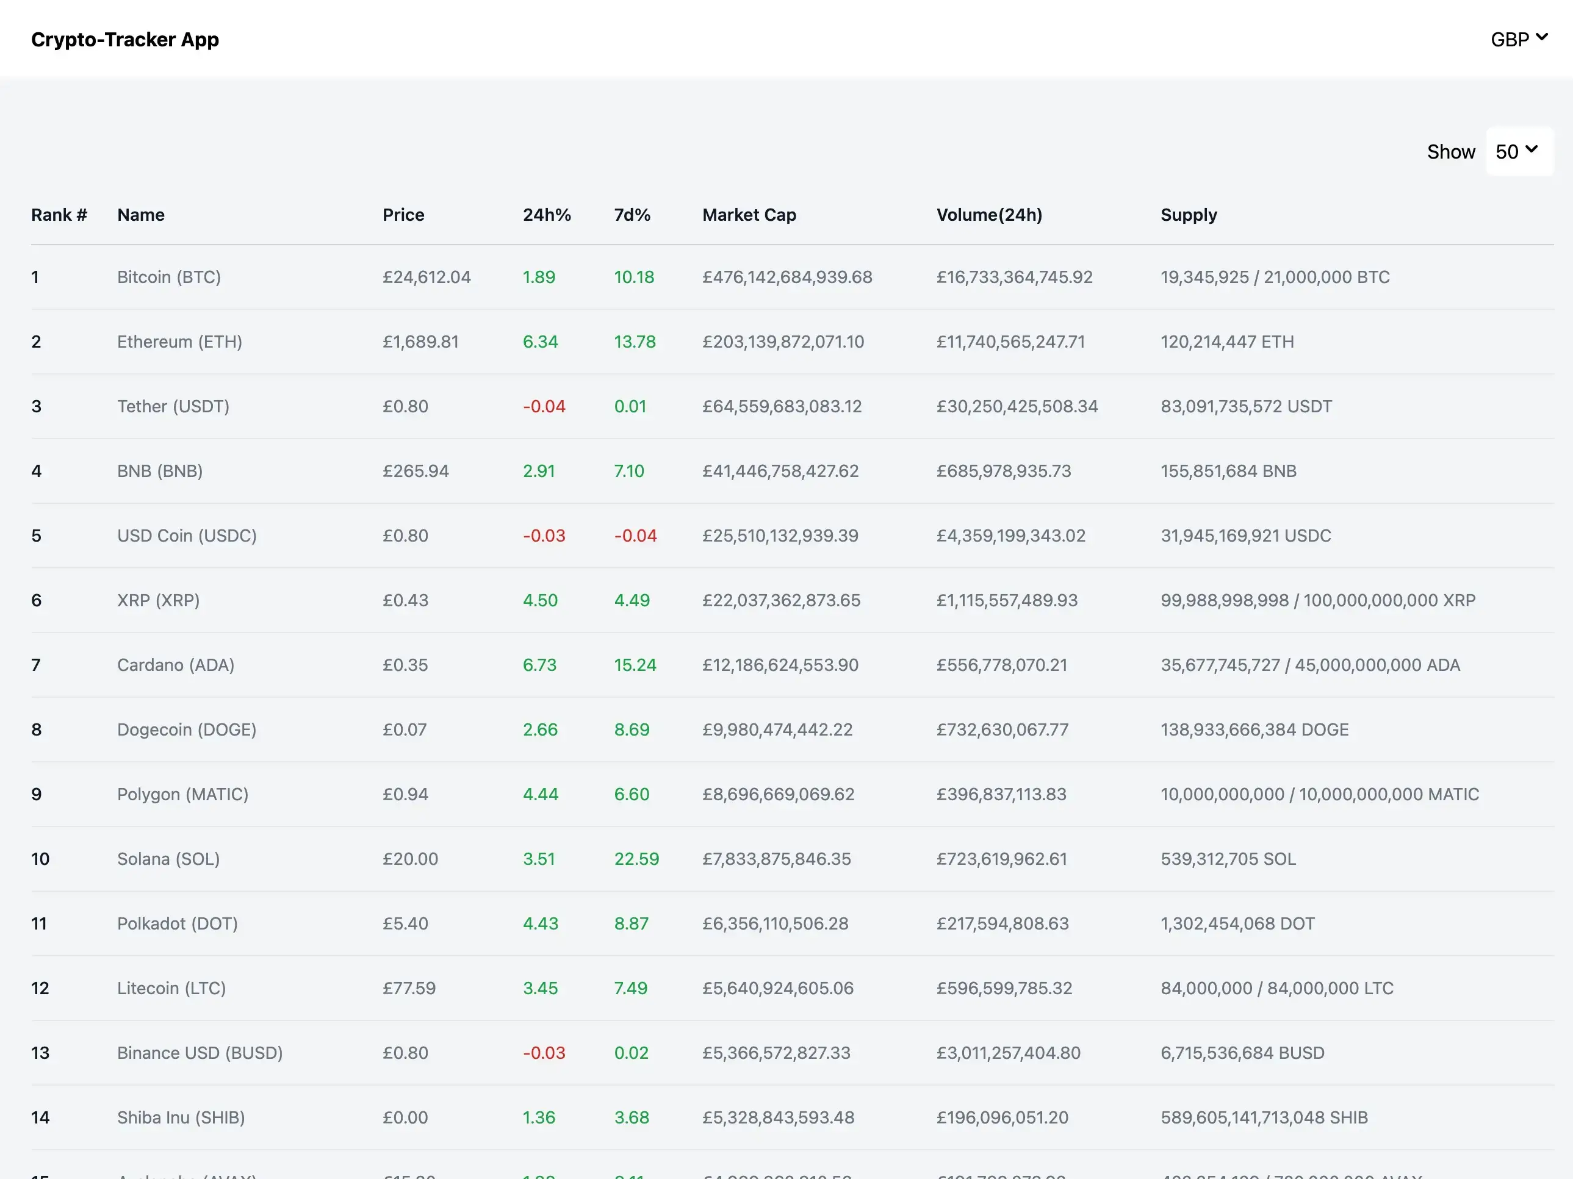Click Polygon (MATIC) market cap value
The image size is (1573, 1179).
778,795
